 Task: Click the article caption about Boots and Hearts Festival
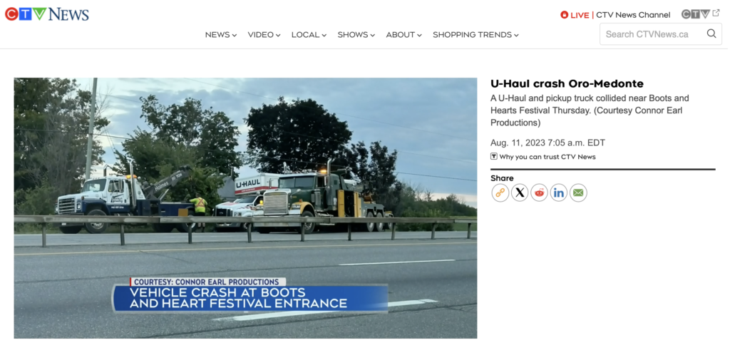coord(590,110)
